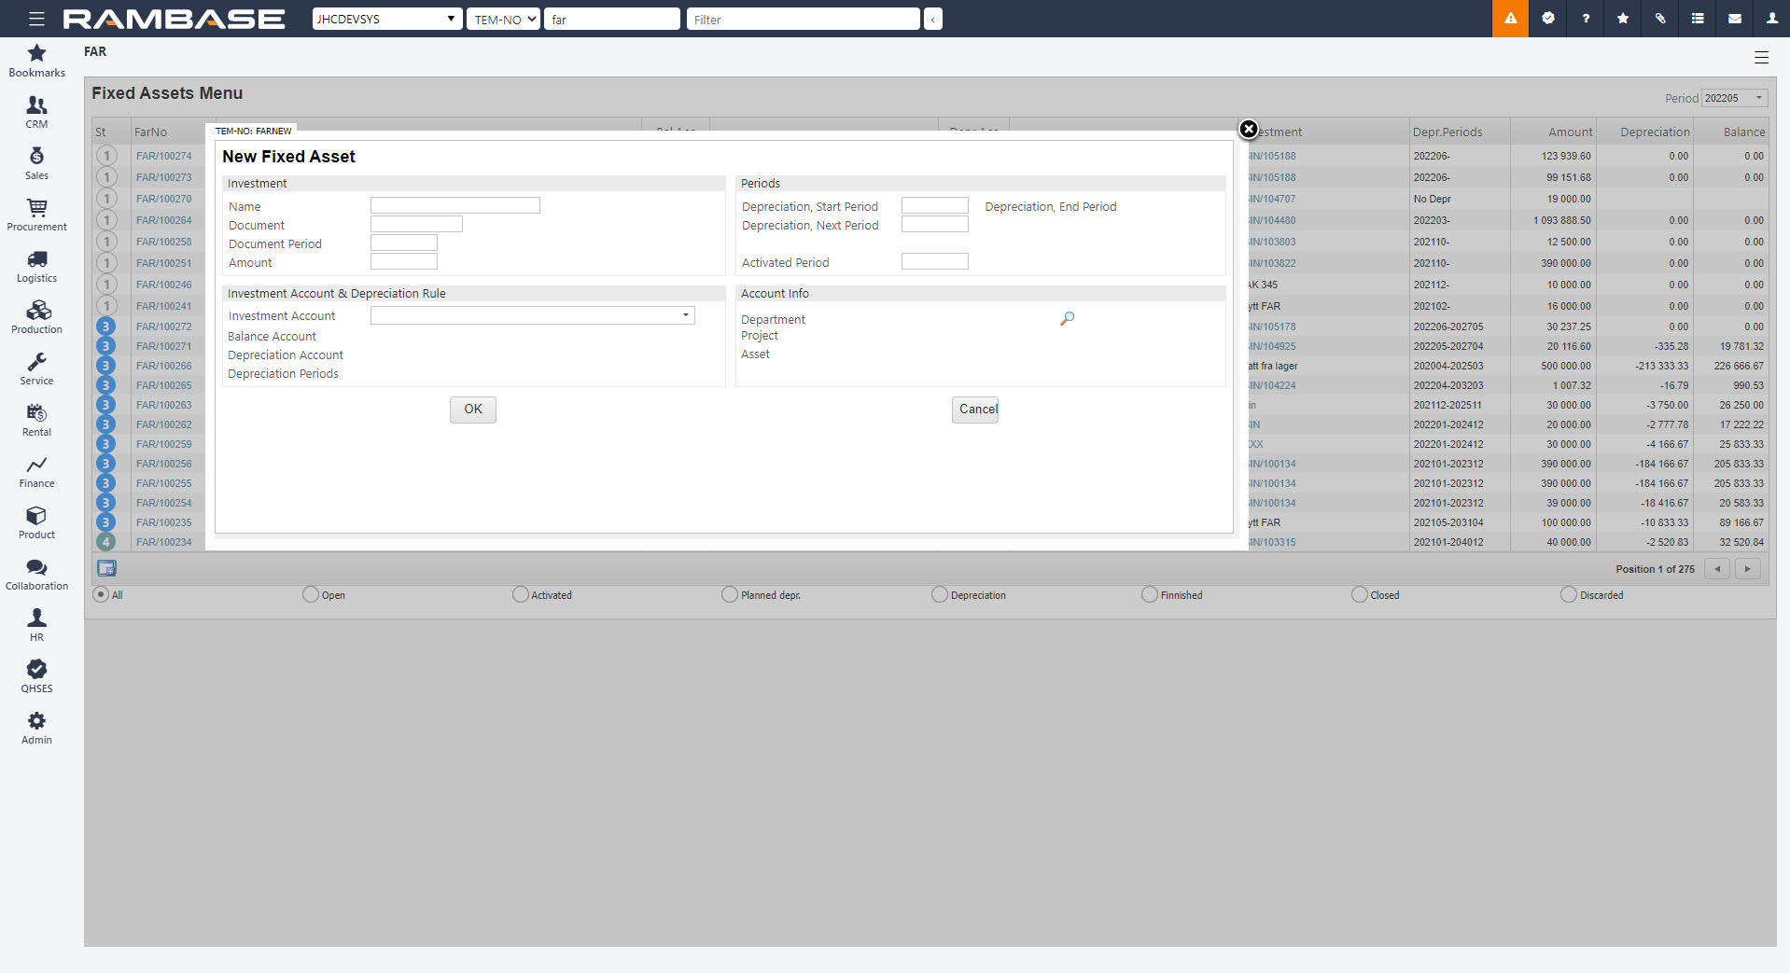
Task: Open the mail envelope icon
Action: click(x=1734, y=19)
